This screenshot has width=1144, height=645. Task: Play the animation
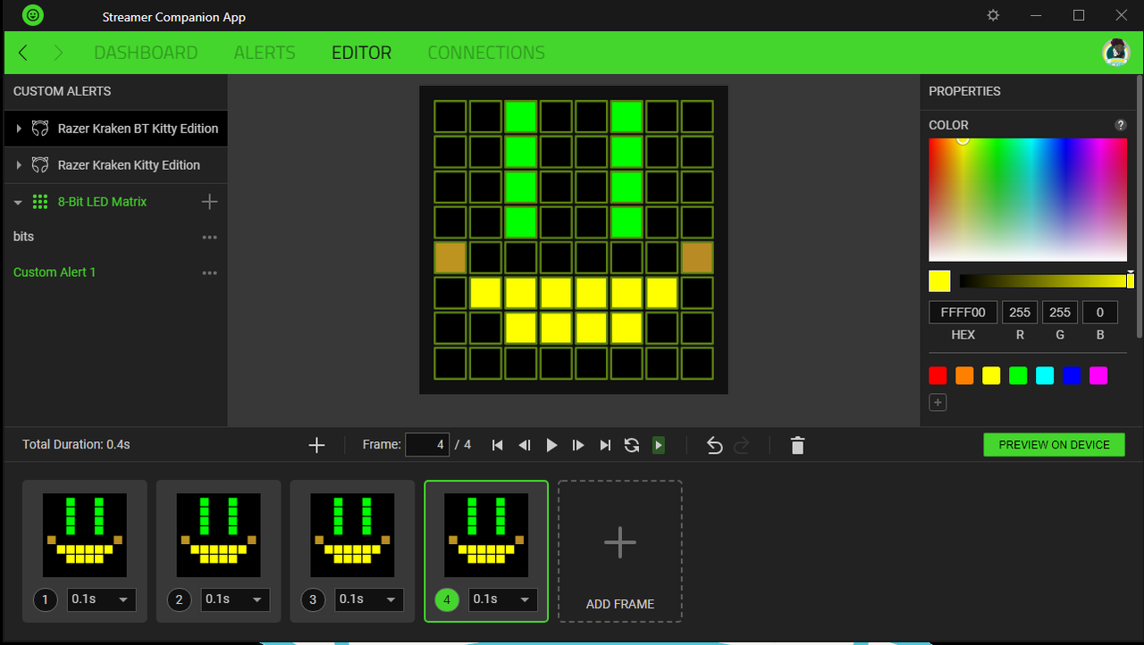pyautogui.click(x=551, y=445)
